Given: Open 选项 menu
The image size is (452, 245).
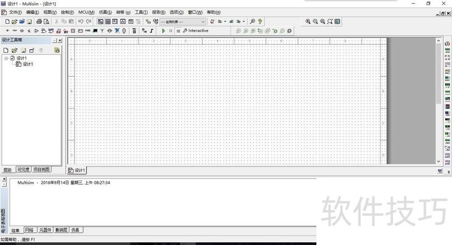Looking at the screenshot, I should [x=176, y=12].
